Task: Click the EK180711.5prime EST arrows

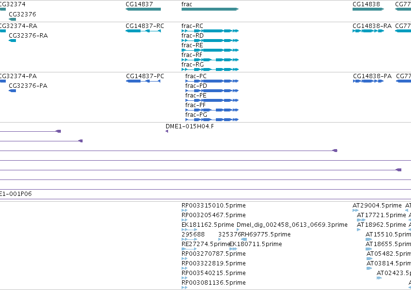Action: (233, 249)
